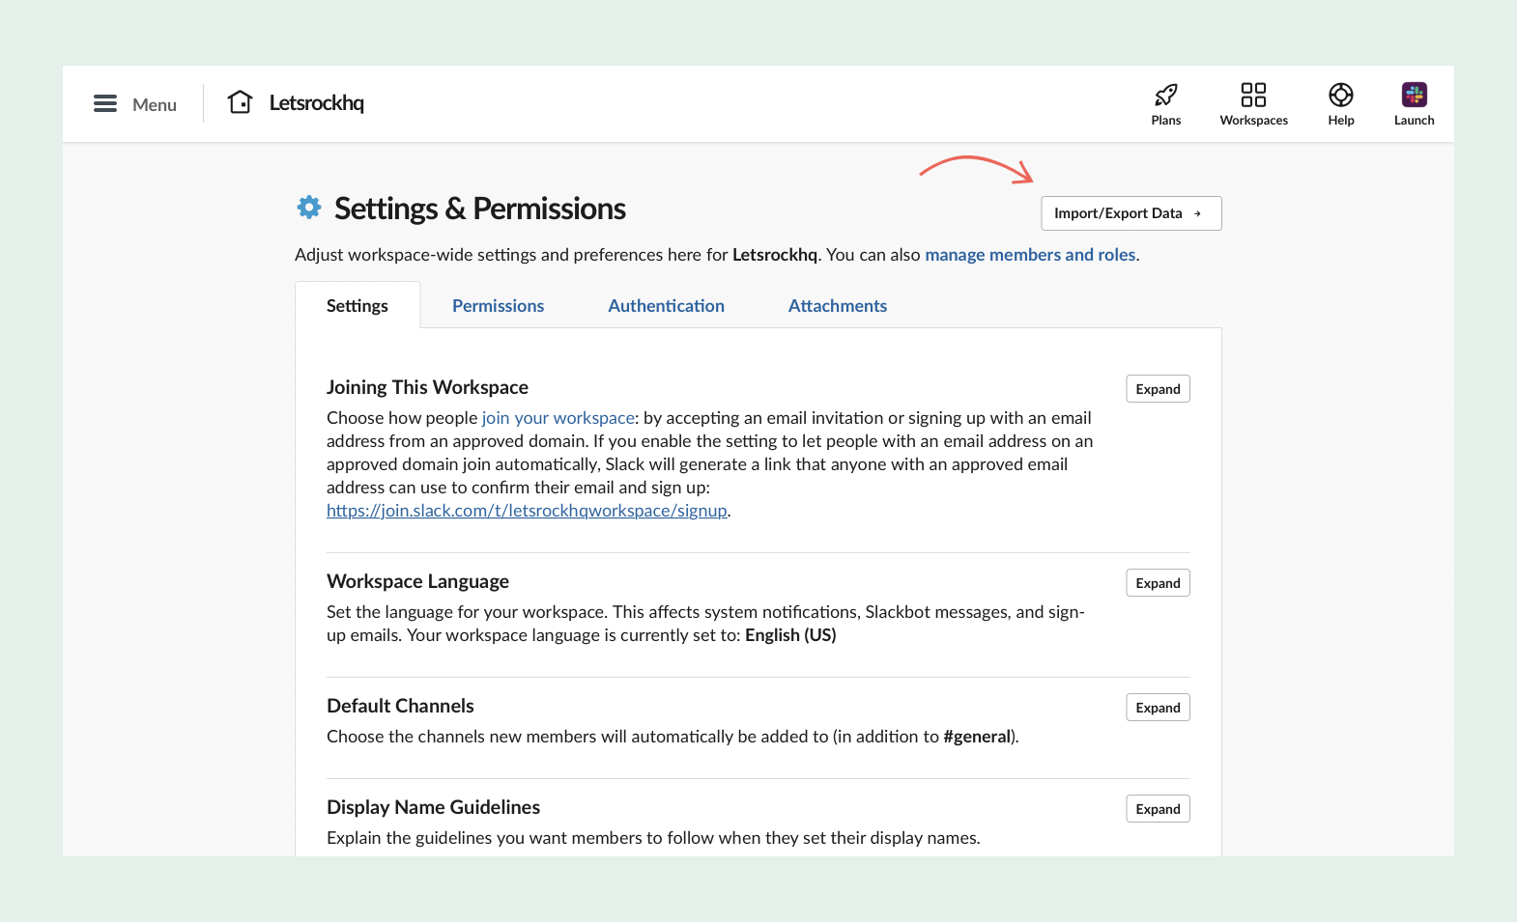Image resolution: width=1517 pixels, height=922 pixels.
Task: Click the Letsrockhq home icon
Action: 240,102
